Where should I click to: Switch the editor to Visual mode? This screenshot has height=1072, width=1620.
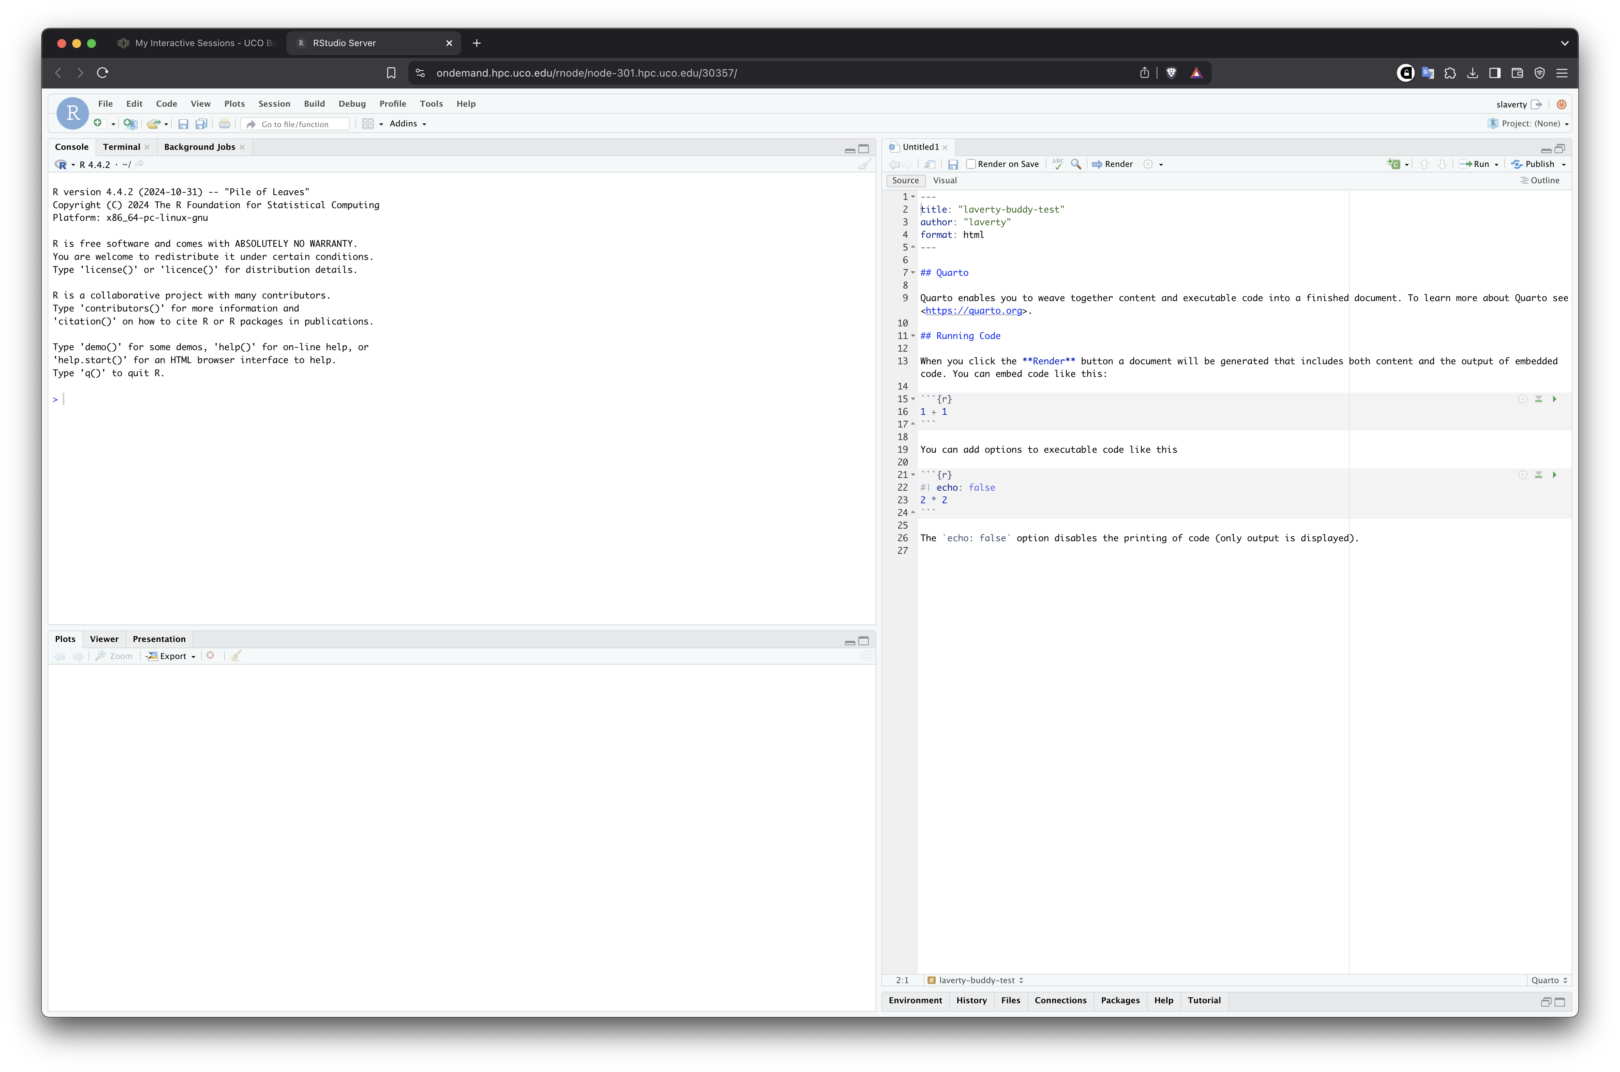(944, 181)
